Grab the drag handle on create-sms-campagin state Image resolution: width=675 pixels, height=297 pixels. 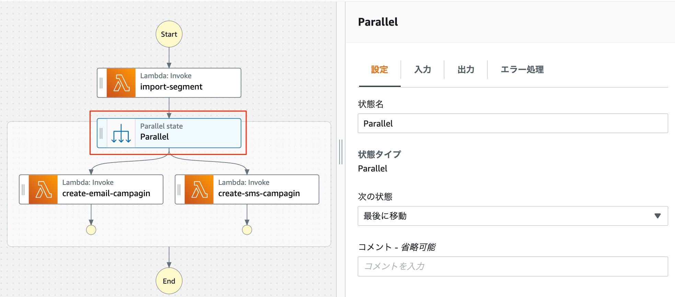point(179,189)
